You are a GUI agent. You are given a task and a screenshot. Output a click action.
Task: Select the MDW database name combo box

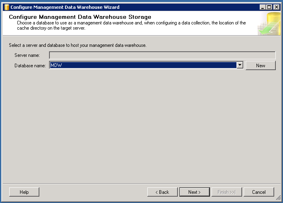coord(143,65)
